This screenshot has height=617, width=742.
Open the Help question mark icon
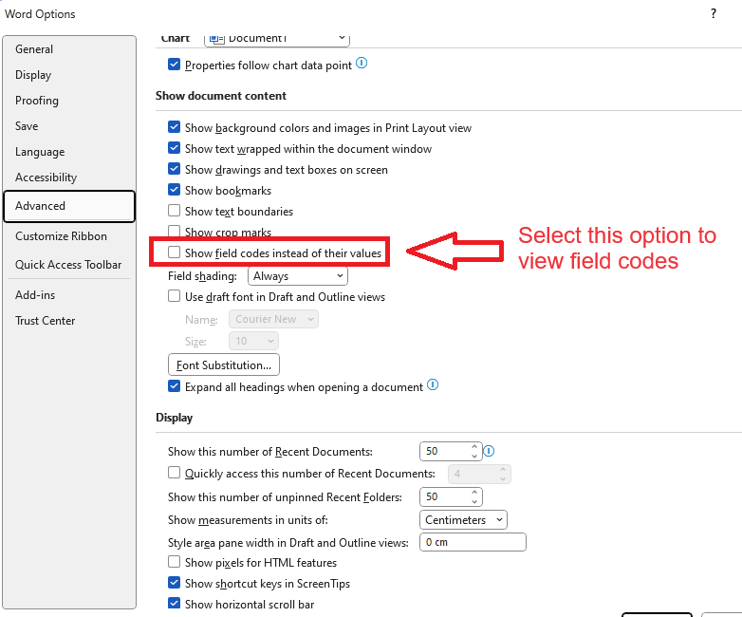[714, 13]
